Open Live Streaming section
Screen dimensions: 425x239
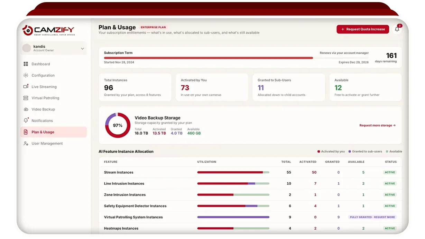pos(54,87)
